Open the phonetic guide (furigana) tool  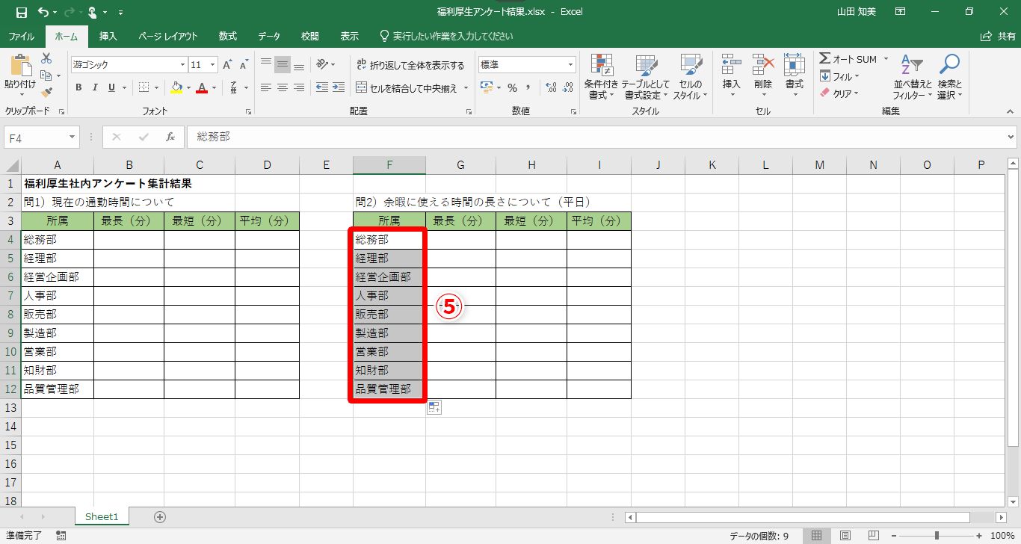click(235, 87)
